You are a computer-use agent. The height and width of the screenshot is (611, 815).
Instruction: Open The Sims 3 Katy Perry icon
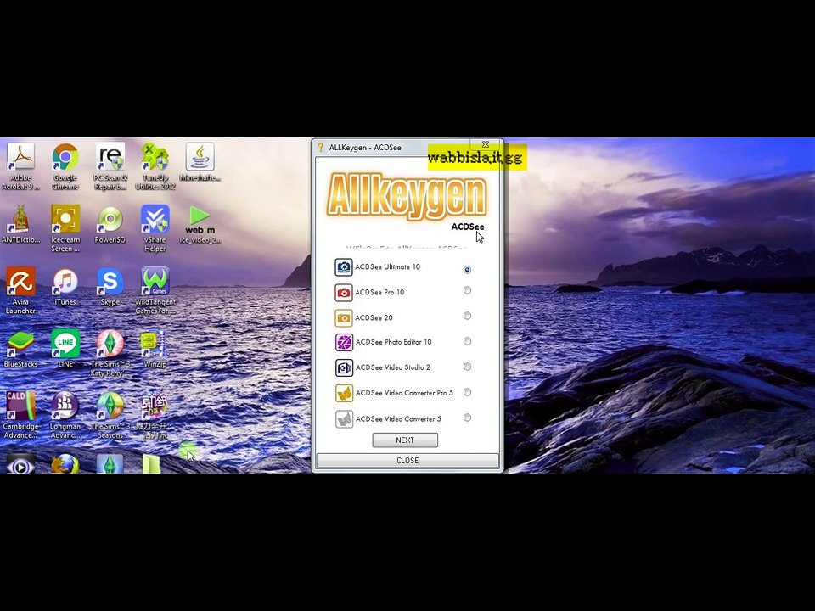point(110,353)
